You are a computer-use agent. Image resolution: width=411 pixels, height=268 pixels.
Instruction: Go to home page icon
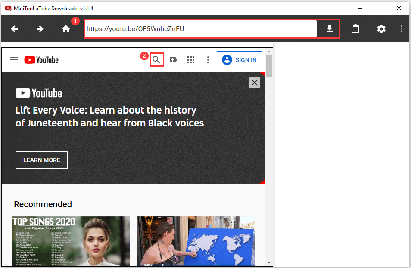(65, 29)
